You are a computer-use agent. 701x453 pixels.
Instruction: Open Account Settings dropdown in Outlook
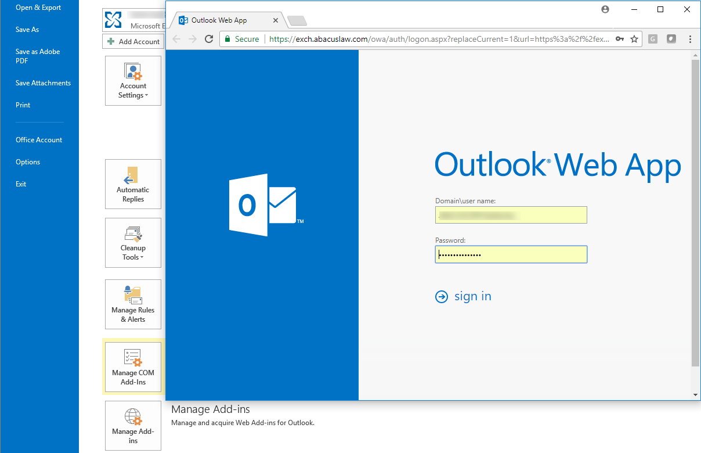[x=133, y=81]
